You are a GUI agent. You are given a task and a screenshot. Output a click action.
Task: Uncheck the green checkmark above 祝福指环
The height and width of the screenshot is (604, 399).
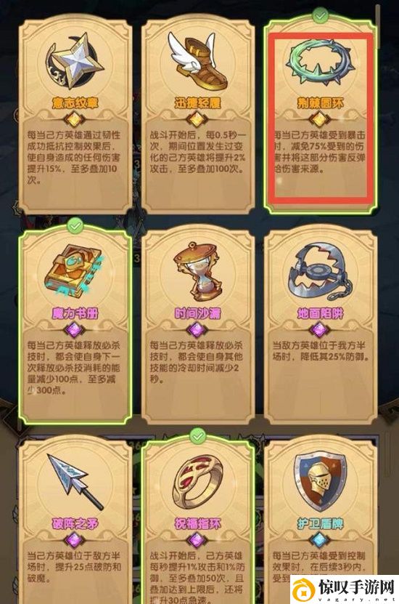pyautogui.click(x=197, y=436)
